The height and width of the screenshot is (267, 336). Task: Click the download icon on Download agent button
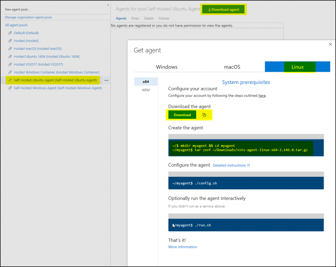[209, 9]
